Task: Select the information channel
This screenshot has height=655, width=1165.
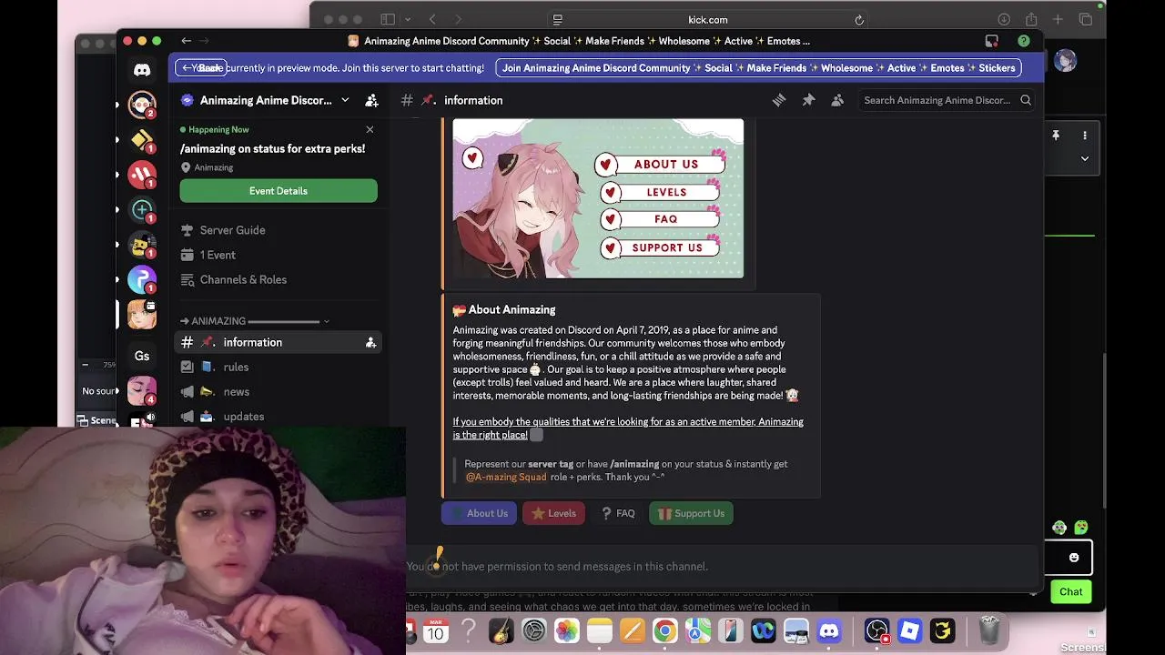Action: 278,342
